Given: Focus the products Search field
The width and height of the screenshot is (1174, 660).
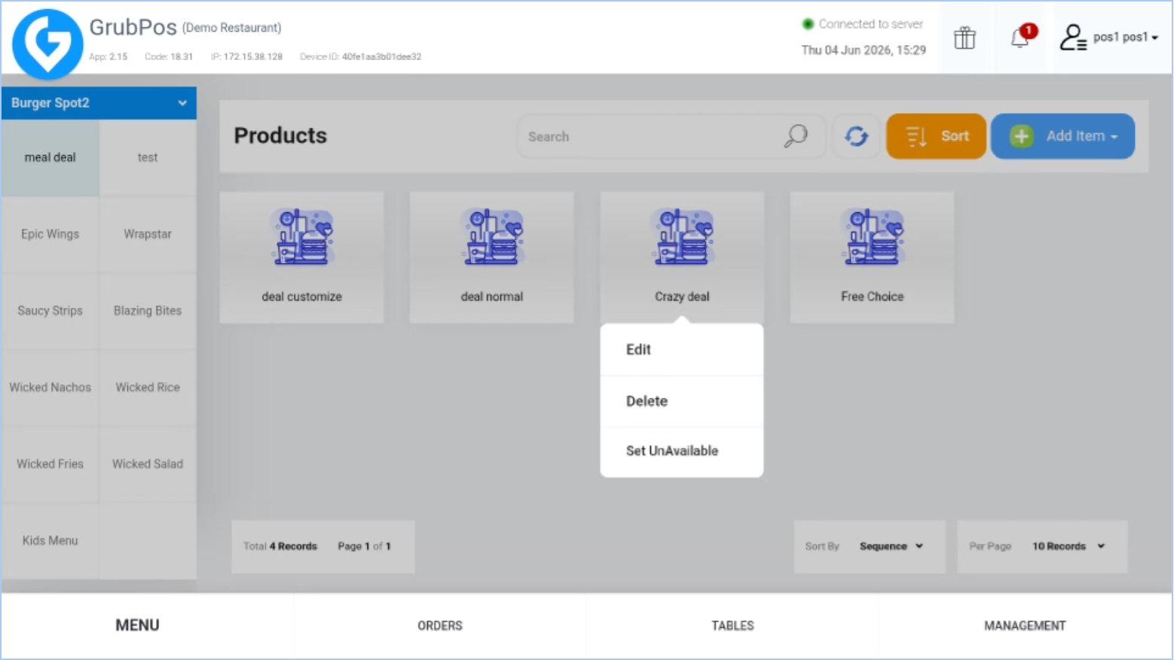Looking at the screenshot, I should pyautogui.click(x=671, y=136).
